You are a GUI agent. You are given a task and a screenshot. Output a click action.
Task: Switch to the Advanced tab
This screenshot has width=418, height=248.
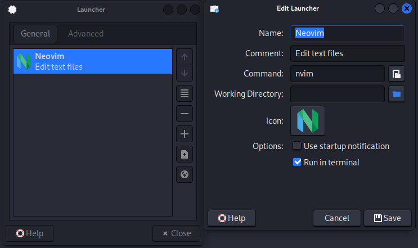tap(86, 34)
